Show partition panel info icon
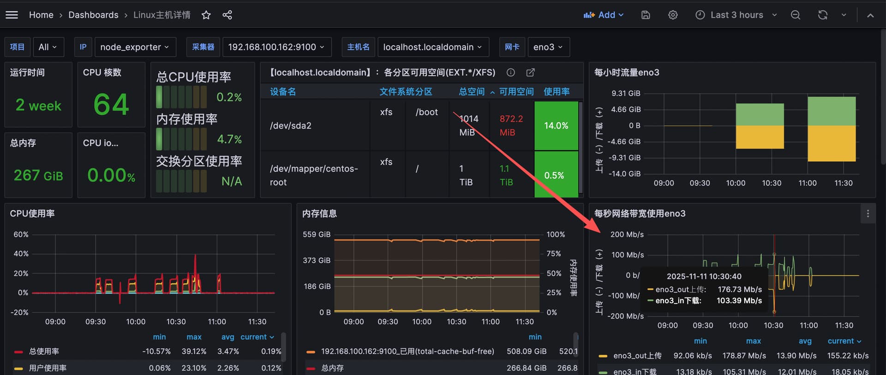The image size is (886, 375). [x=510, y=72]
